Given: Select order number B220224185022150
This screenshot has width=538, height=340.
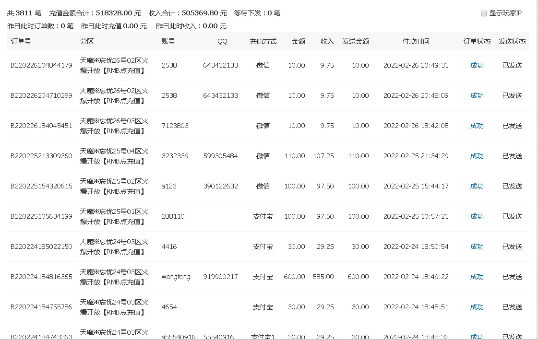Looking at the screenshot, I should coord(41,246).
